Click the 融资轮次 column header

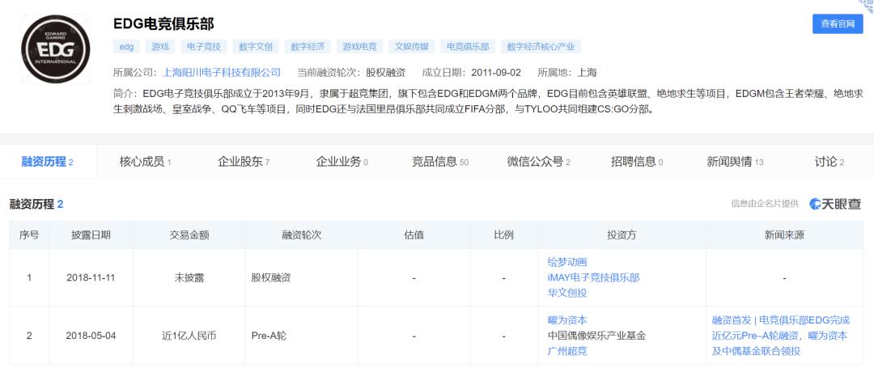[302, 235]
